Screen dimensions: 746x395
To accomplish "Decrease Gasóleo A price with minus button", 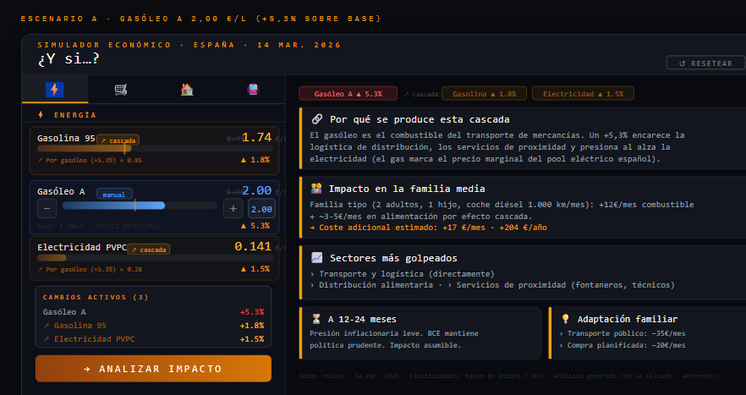I will [48, 209].
